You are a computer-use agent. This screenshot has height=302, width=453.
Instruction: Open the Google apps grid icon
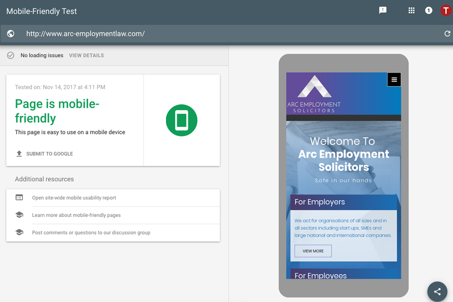tap(411, 11)
